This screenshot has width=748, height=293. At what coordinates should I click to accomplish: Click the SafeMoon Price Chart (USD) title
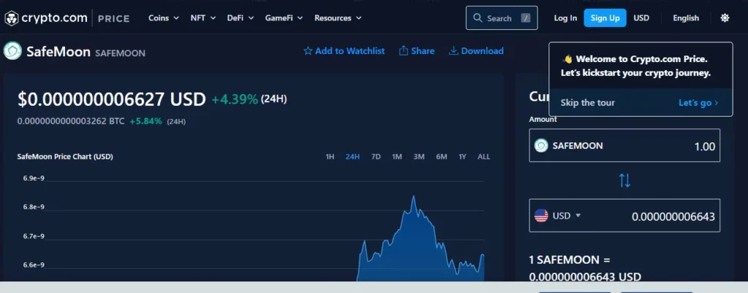click(65, 157)
